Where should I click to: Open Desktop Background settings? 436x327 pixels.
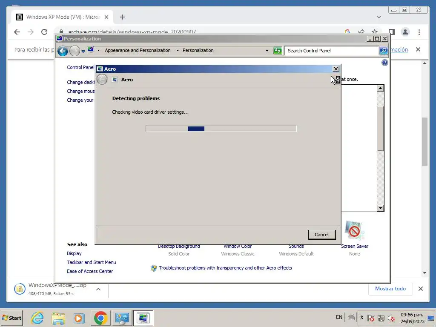pos(179,247)
